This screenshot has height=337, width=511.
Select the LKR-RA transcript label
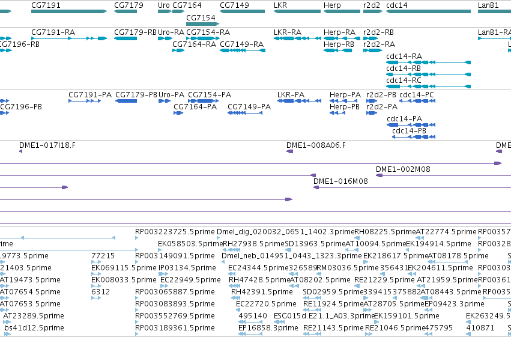(288, 32)
